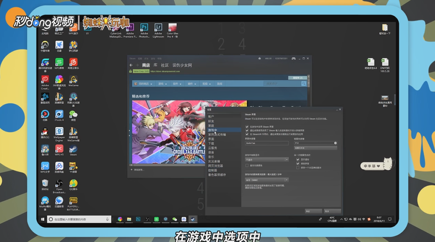Screen dimensions: 435x242
Task: Click the 取消 button in settings dialog
Action: pyautogui.click(x=332, y=211)
